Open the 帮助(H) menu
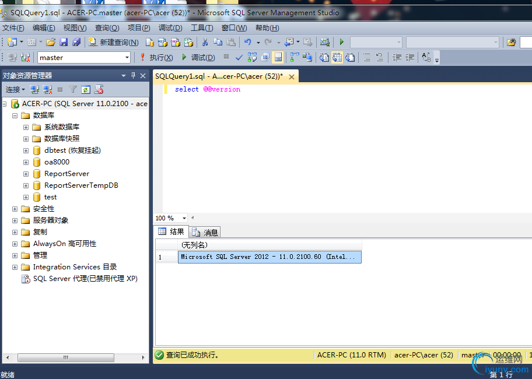532x379 pixels. click(267, 28)
